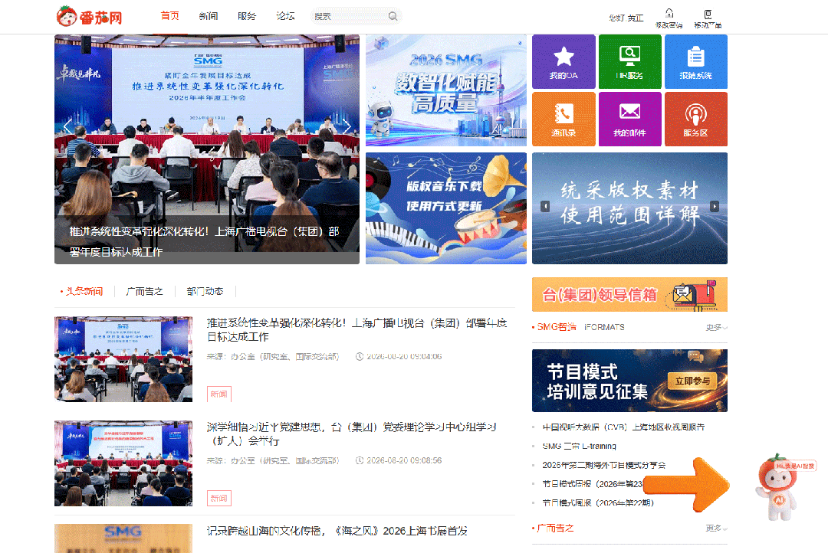Open the 通讯录 phonebook tile
The width and height of the screenshot is (828, 553).
[563, 119]
